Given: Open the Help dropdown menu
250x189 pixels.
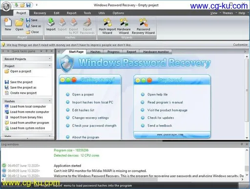Looking at the screenshot, I should pyautogui.click(x=244, y=13).
